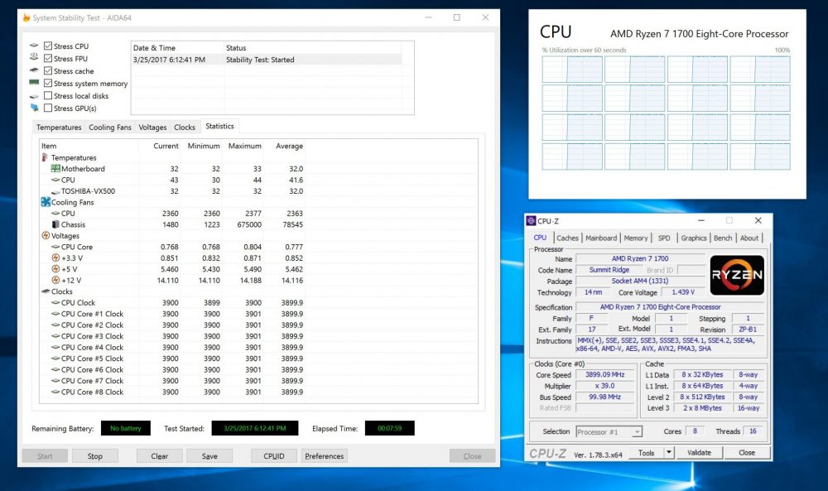This screenshot has width=828, height=491.
Task: Click Validate in CPU-Z
Action: point(699,452)
